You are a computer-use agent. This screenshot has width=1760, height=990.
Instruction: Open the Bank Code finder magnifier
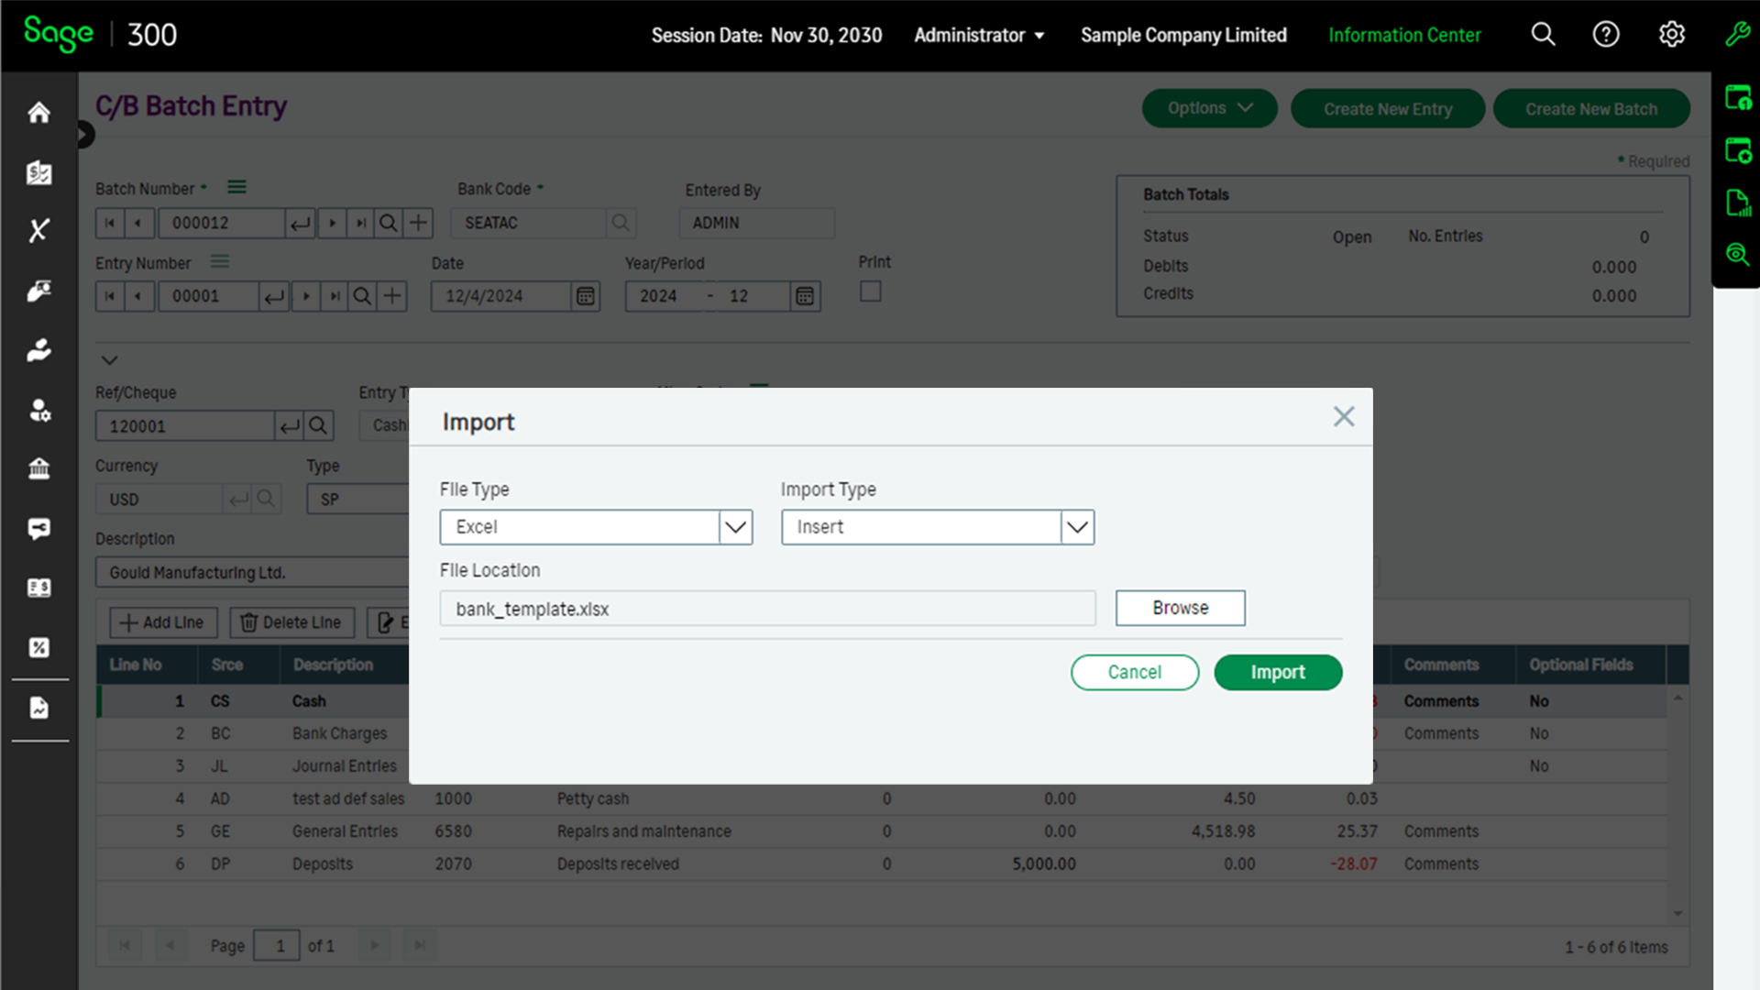pyautogui.click(x=621, y=222)
